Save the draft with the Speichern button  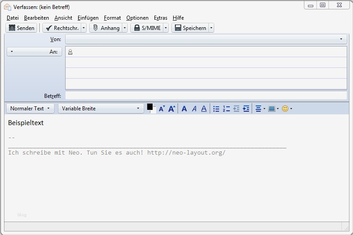click(x=190, y=28)
